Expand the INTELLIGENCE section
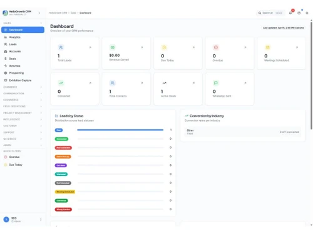The width and height of the screenshot is (313, 234). (23, 119)
